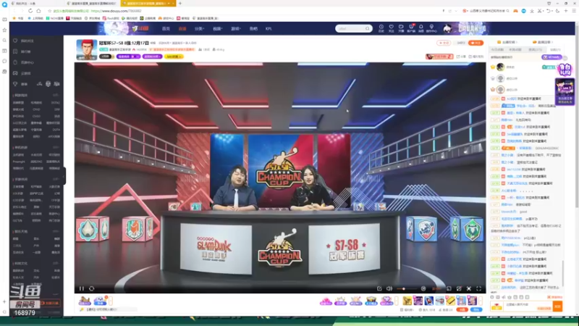Open the 鱼吧 tab in navigation

pyautogui.click(x=253, y=28)
